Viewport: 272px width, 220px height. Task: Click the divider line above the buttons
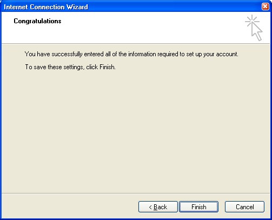pyautogui.click(x=136, y=194)
